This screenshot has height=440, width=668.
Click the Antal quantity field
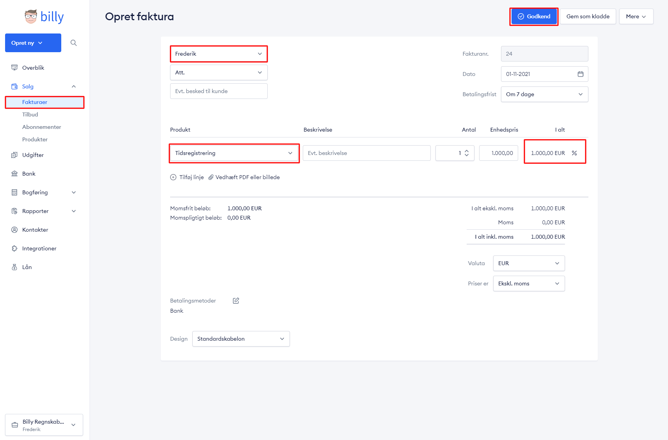(455, 153)
